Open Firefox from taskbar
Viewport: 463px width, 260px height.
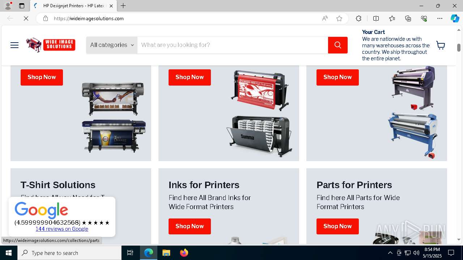[x=184, y=253]
